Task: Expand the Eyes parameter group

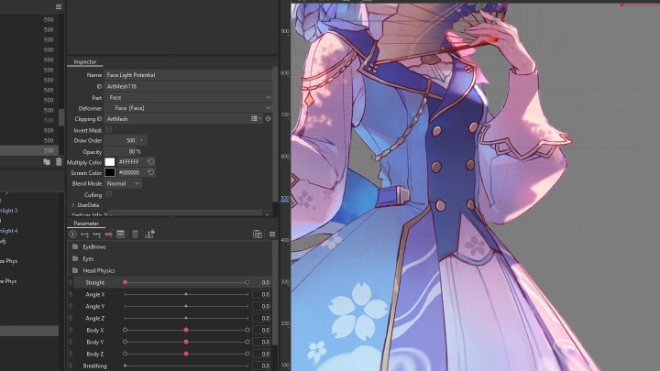Action: point(88,258)
